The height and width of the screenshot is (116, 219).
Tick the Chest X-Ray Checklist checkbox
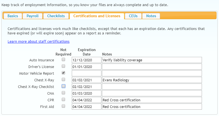[x=63, y=86]
